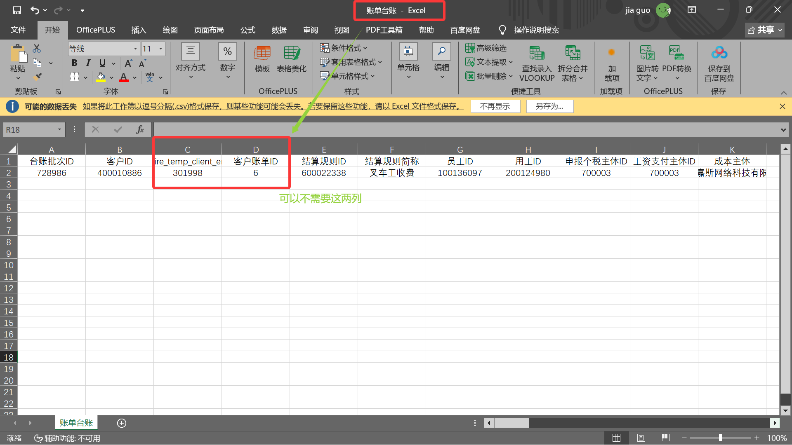
Task: Open the 公式 Formulas ribbon tab
Action: pyautogui.click(x=248, y=30)
